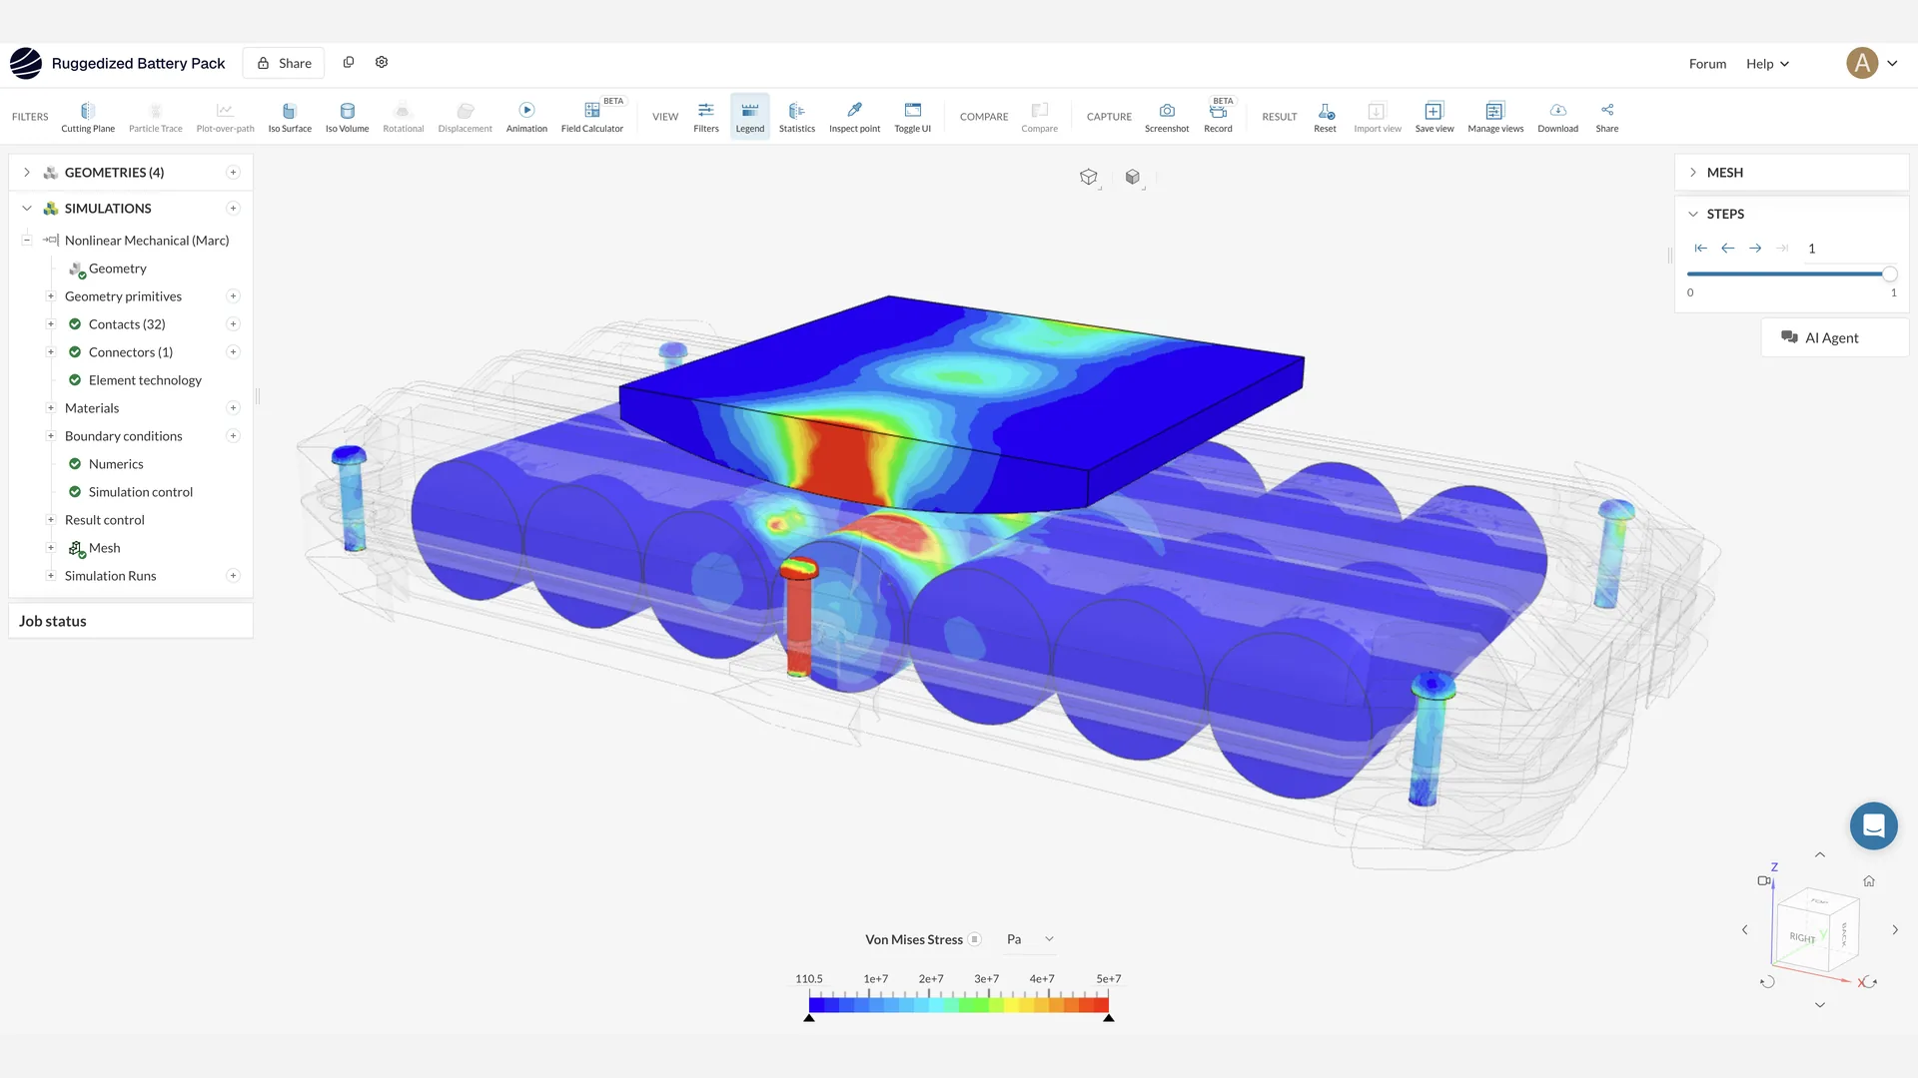Expand the Contacts (32) node
The width and height of the screenshot is (1918, 1078).
[51, 324]
